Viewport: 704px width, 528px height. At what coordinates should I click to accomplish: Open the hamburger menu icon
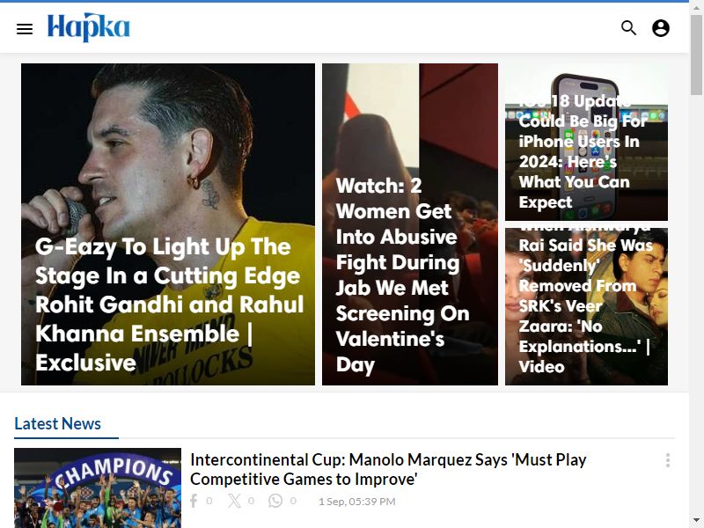pos(25,29)
